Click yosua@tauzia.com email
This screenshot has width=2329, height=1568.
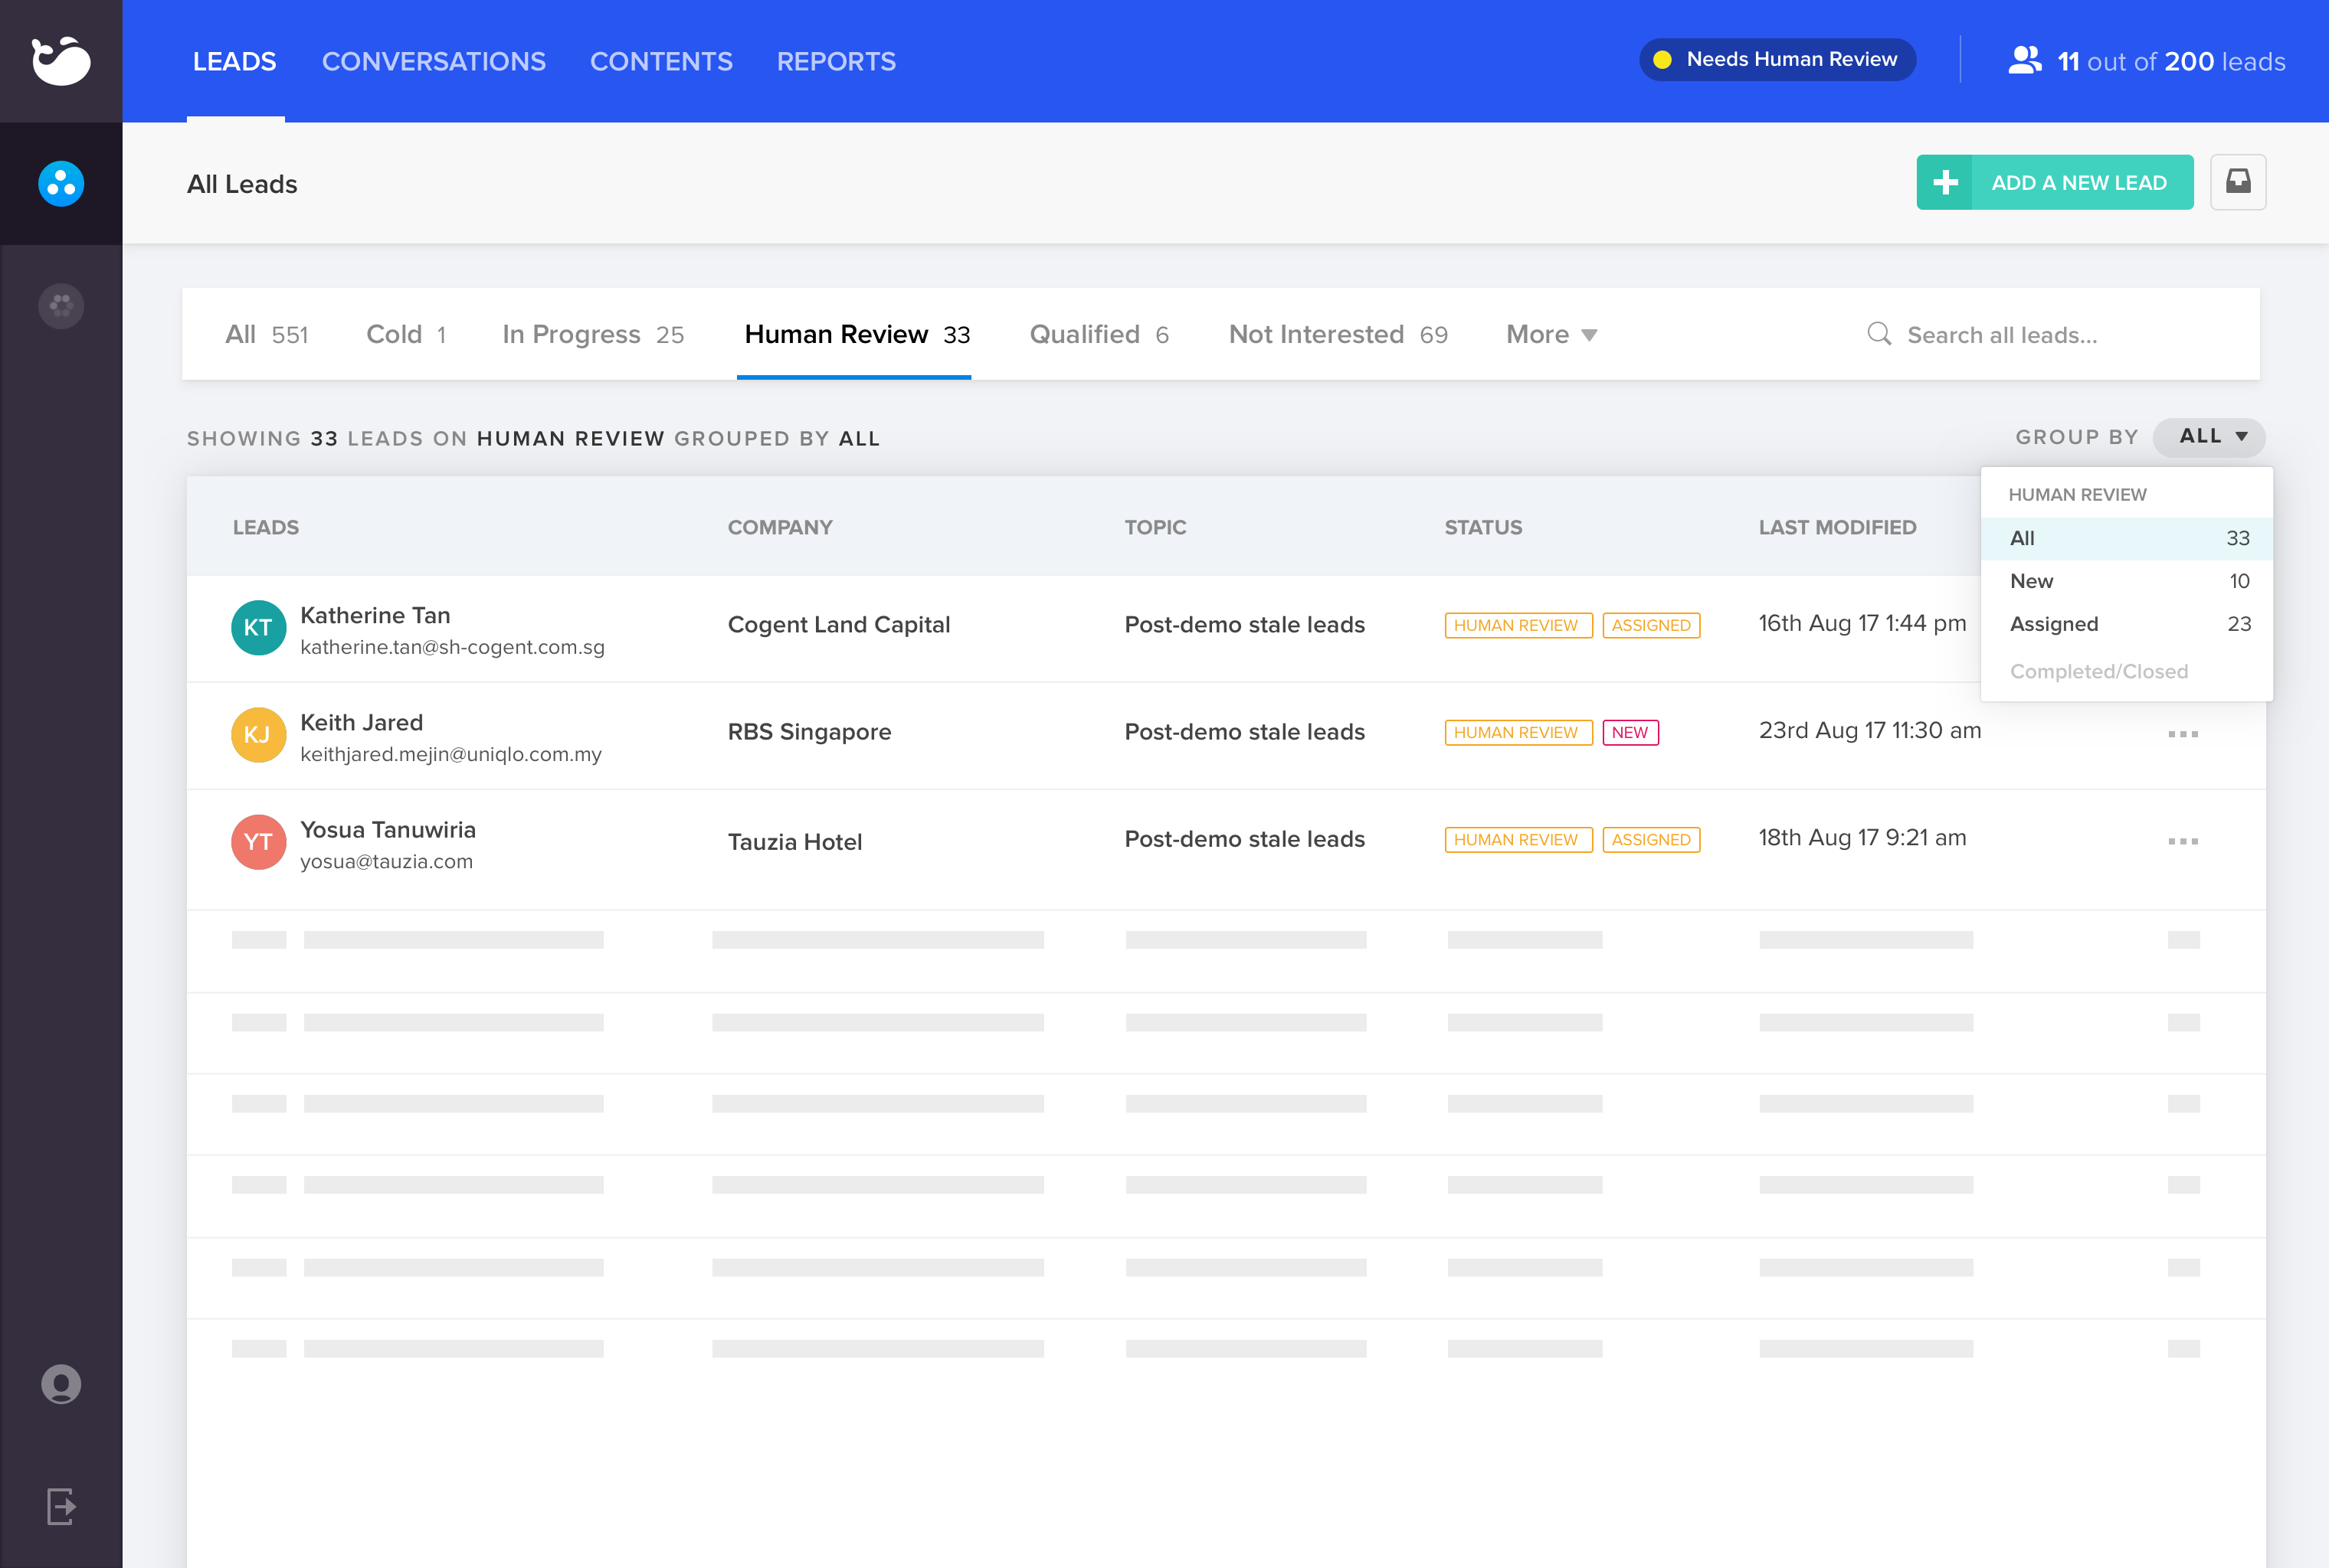point(386,861)
